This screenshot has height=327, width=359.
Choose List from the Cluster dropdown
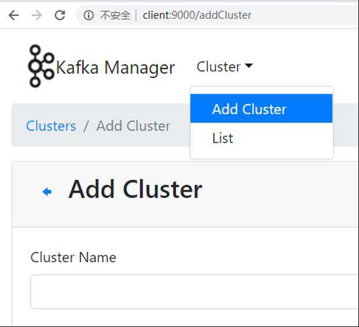click(x=261, y=138)
